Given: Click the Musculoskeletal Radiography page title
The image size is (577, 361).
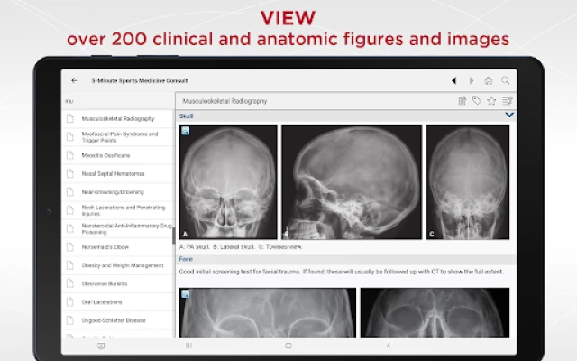Looking at the screenshot, I should pos(224,101).
